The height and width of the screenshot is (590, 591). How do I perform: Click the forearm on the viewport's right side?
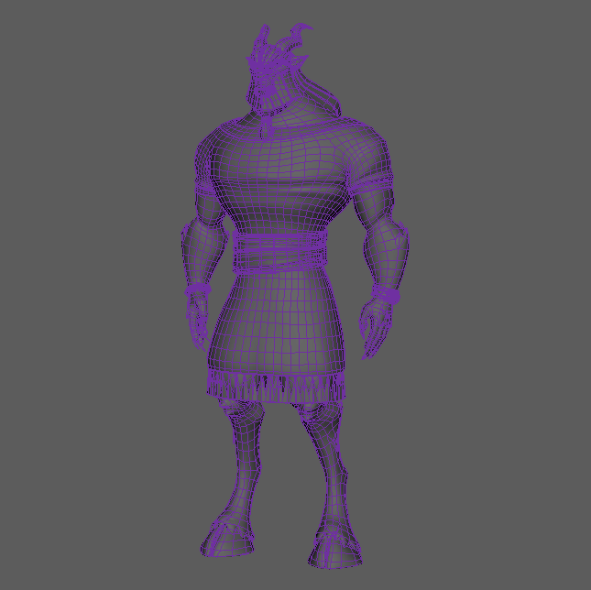coord(389,257)
